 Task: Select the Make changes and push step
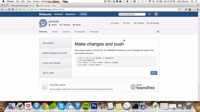55,53
